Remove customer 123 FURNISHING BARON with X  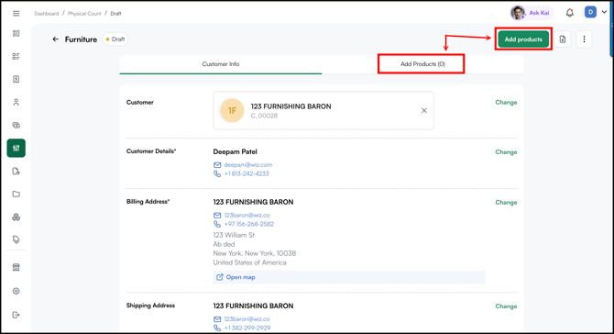[x=424, y=110]
